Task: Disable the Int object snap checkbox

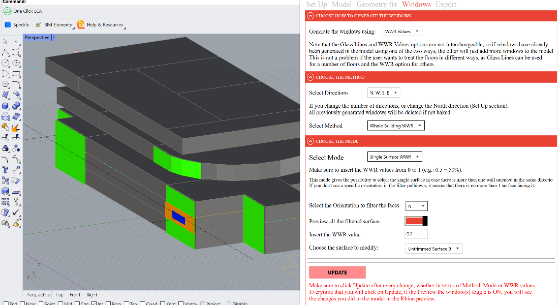Action: (x=95, y=303)
